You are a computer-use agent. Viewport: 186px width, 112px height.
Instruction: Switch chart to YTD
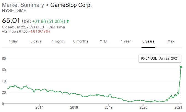tap(103, 41)
